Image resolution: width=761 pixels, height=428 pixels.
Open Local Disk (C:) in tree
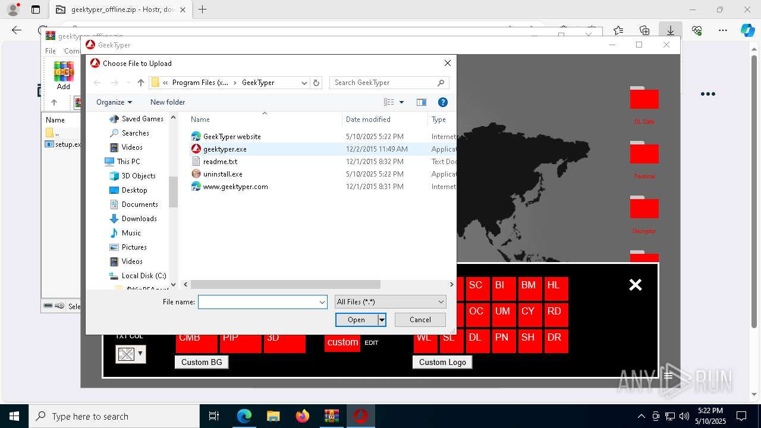pos(137,276)
